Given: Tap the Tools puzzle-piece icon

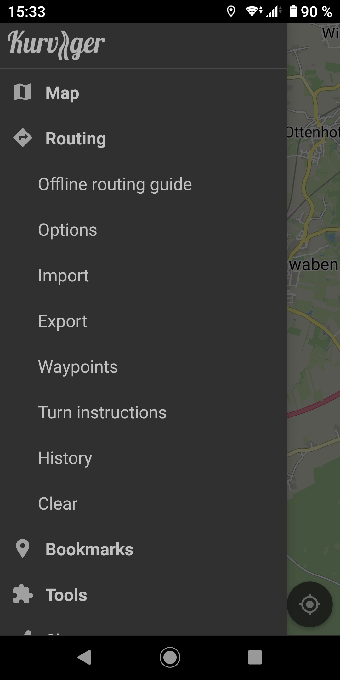Looking at the screenshot, I should pos(23,594).
